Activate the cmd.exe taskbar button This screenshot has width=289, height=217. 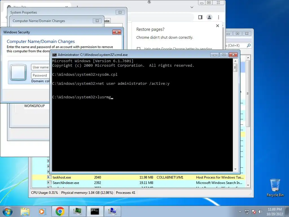tap(95, 211)
